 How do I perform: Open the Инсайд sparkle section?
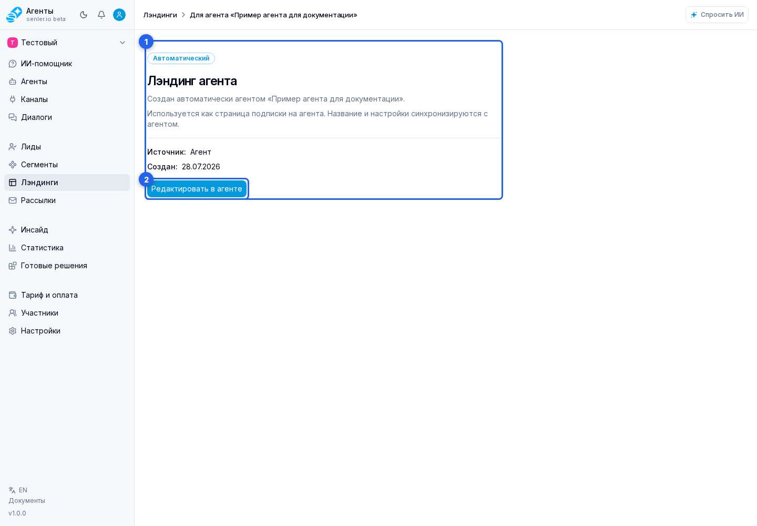[x=67, y=230]
